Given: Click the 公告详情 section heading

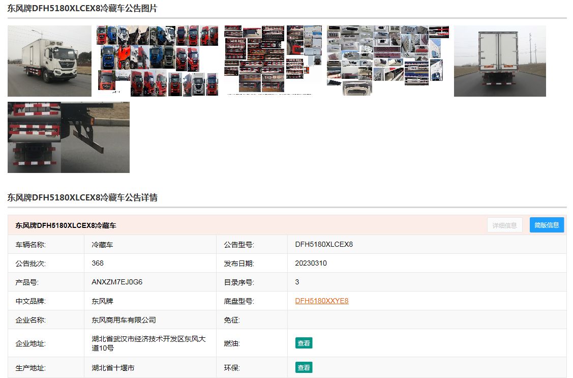Looking at the screenshot, I should 82,197.
